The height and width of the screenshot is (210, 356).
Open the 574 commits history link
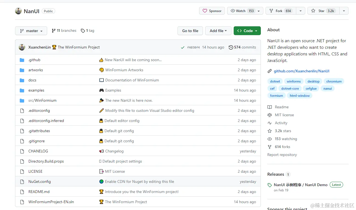[242, 47]
